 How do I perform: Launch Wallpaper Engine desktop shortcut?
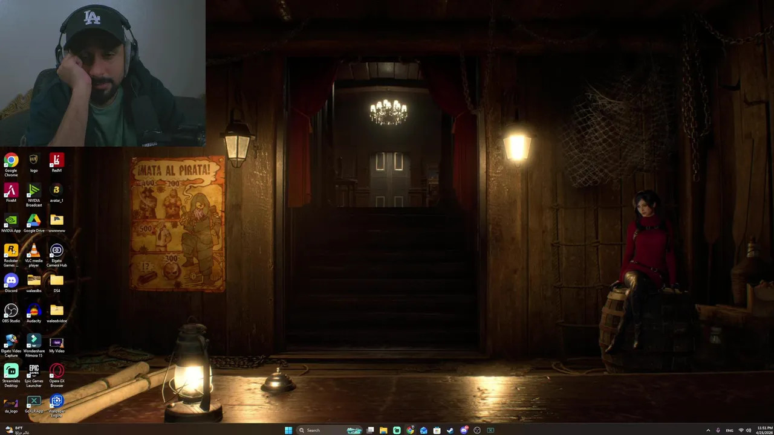tap(56, 406)
